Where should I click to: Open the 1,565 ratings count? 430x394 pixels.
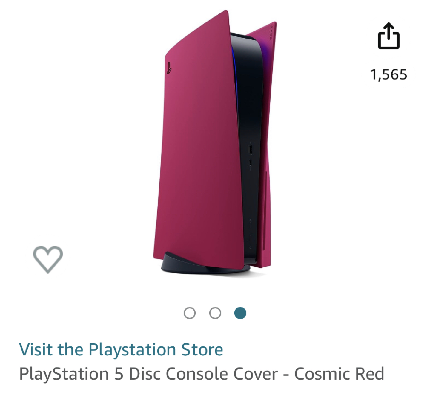(388, 75)
